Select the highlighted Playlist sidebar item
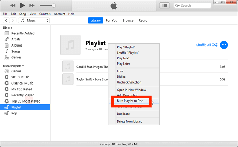Screen dimensions: 238x147 25,107
